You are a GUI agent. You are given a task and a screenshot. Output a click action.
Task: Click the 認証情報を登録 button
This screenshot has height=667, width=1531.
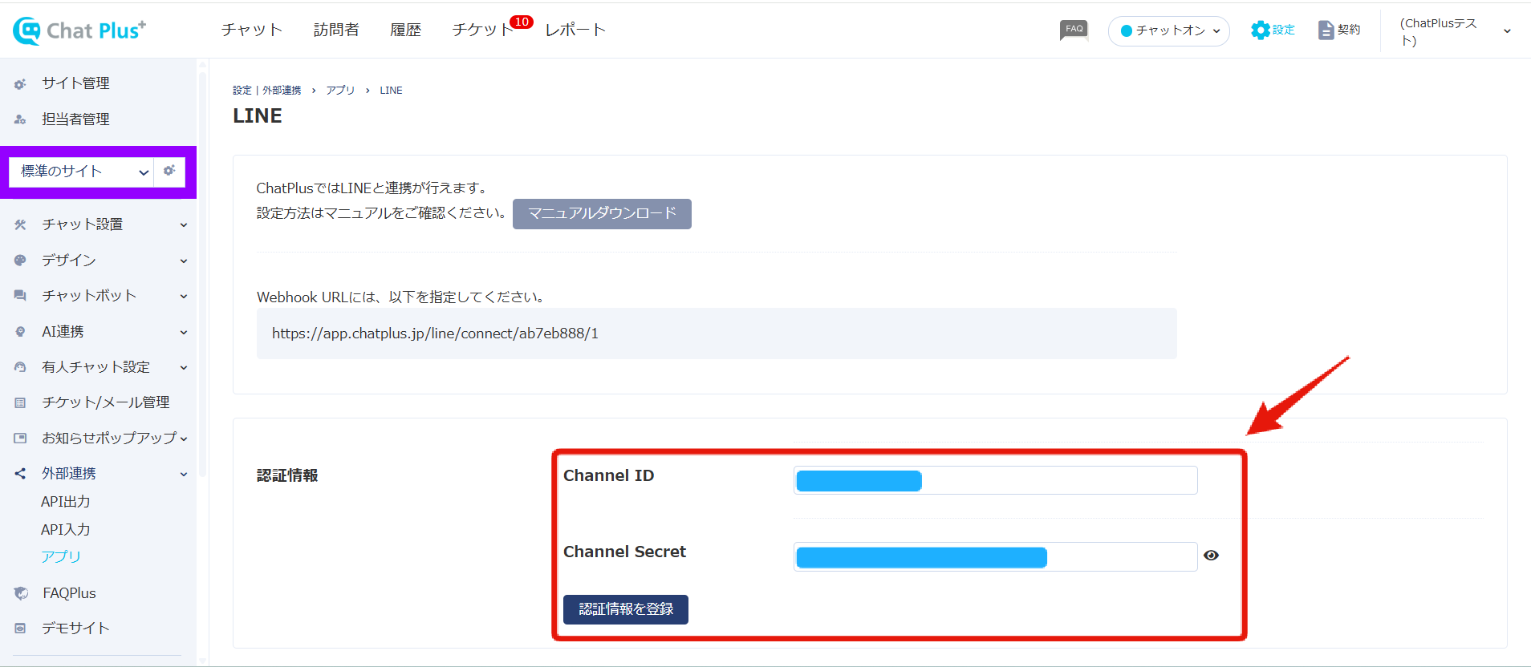626,609
